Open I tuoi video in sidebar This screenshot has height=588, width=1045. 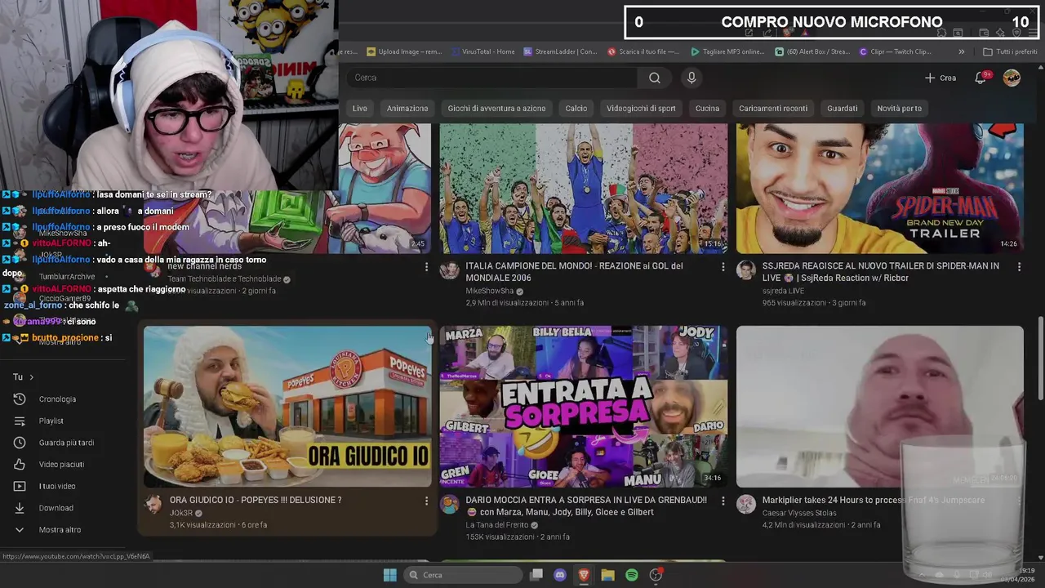pos(47,486)
